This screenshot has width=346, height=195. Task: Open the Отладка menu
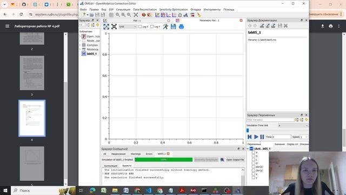pyautogui.click(x=196, y=10)
